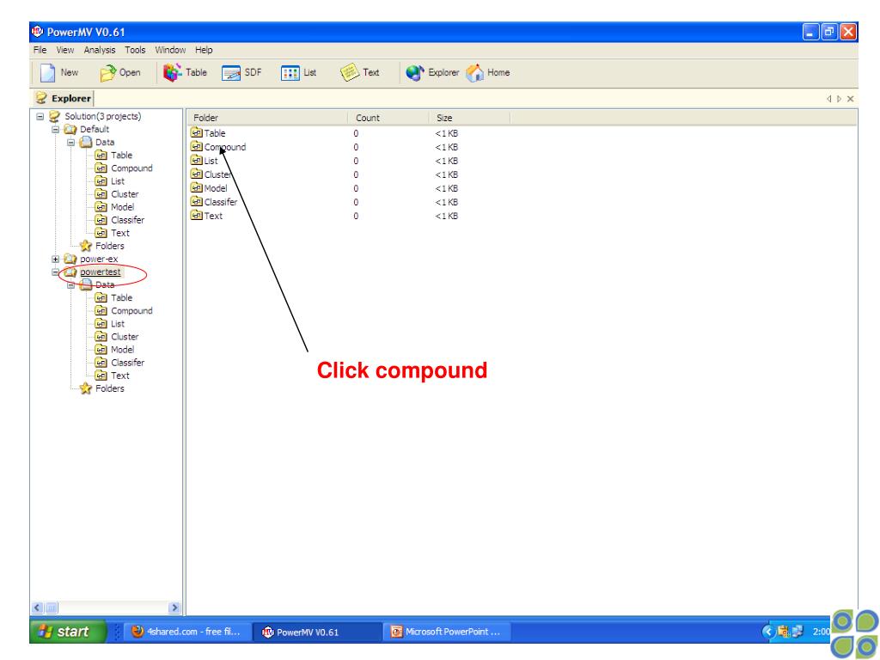Select List under powertest Data
Viewport: 880px width, 660px height.
[x=117, y=324]
